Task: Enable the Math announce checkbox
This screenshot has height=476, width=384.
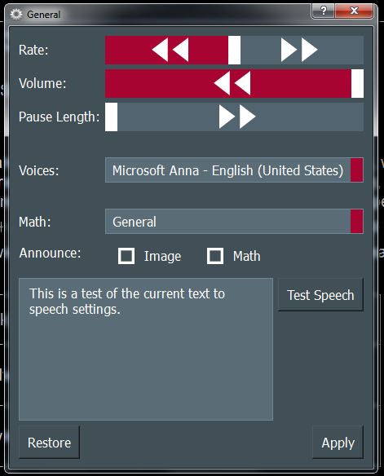Action: [x=215, y=256]
